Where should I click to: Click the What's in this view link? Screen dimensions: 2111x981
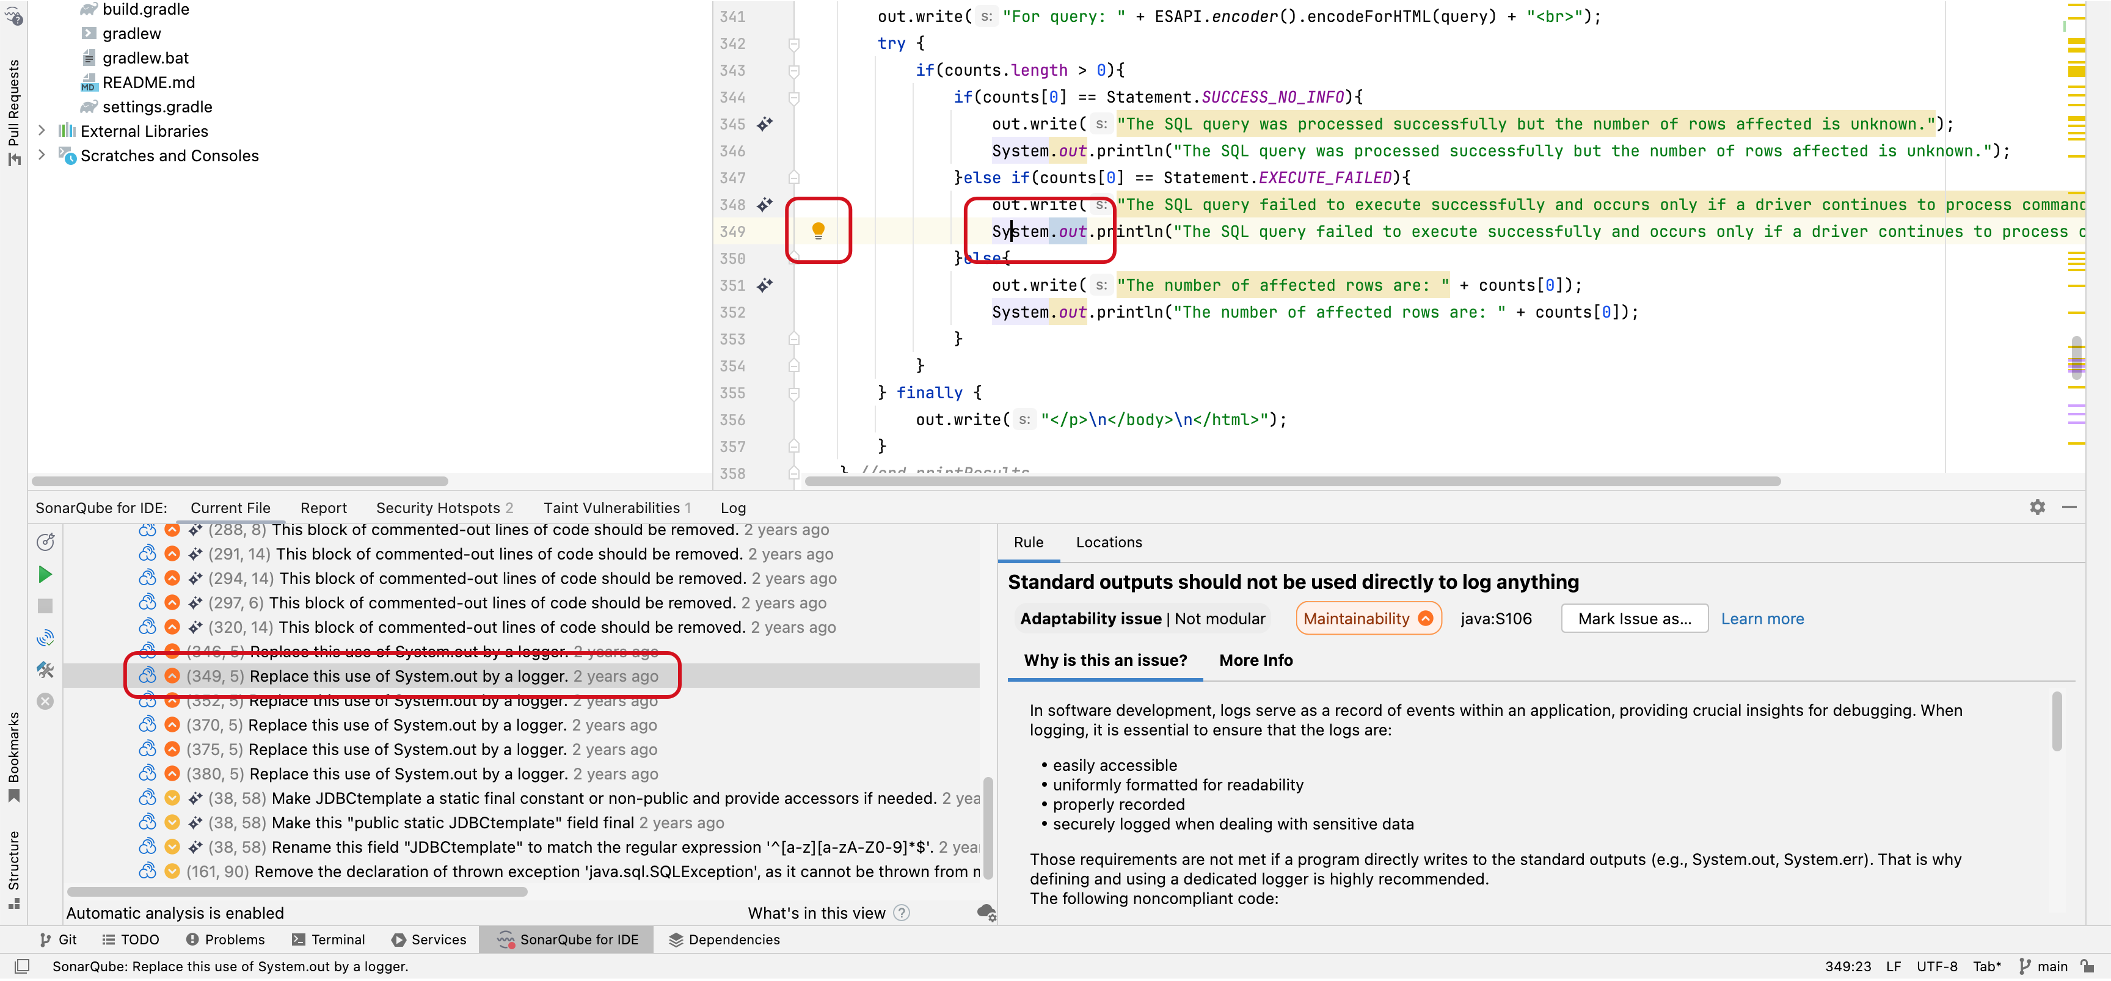pos(816,913)
